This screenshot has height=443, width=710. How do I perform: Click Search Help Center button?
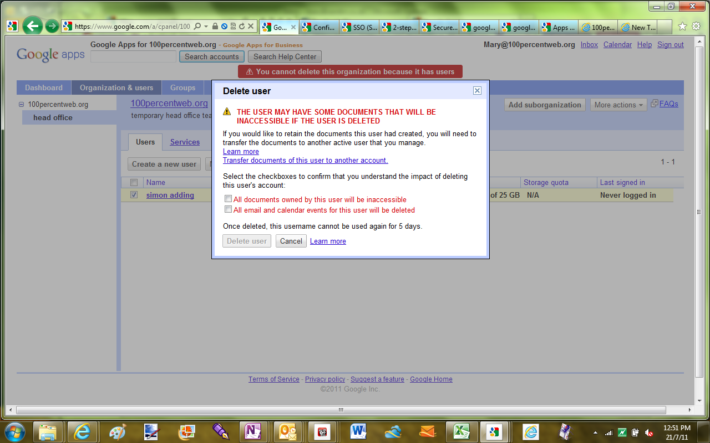pyautogui.click(x=285, y=56)
